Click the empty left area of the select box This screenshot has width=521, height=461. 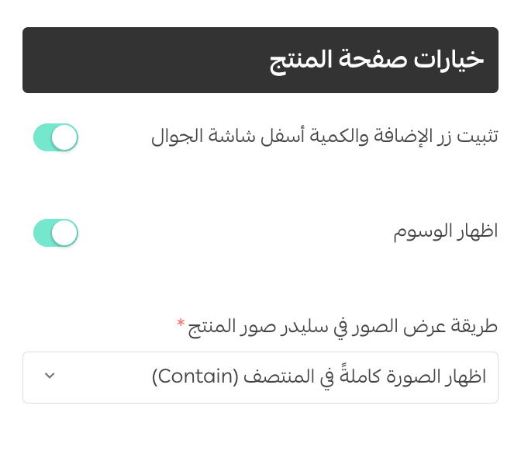[101, 377]
